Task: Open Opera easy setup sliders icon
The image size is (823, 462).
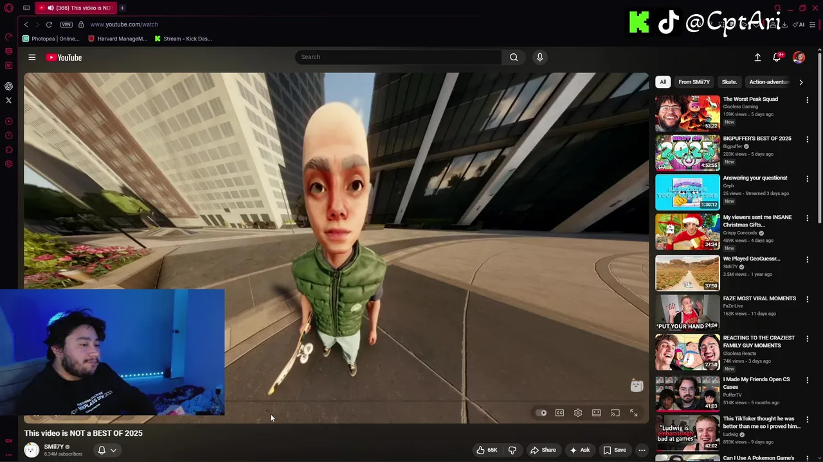Action: coord(813,24)
